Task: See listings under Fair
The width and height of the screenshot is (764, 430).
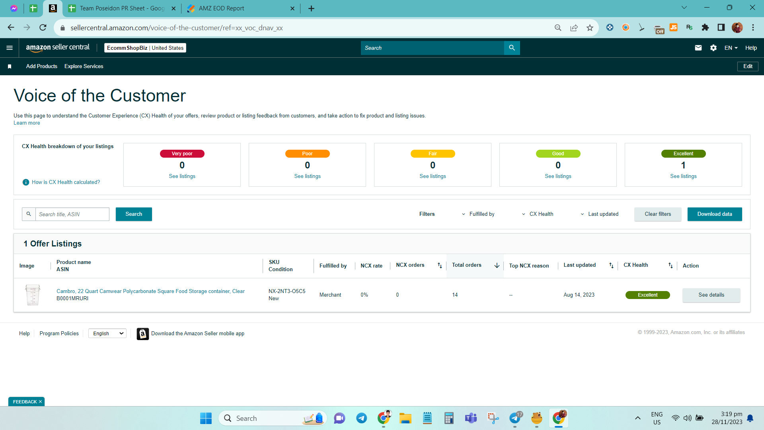Action: (433, 176)
